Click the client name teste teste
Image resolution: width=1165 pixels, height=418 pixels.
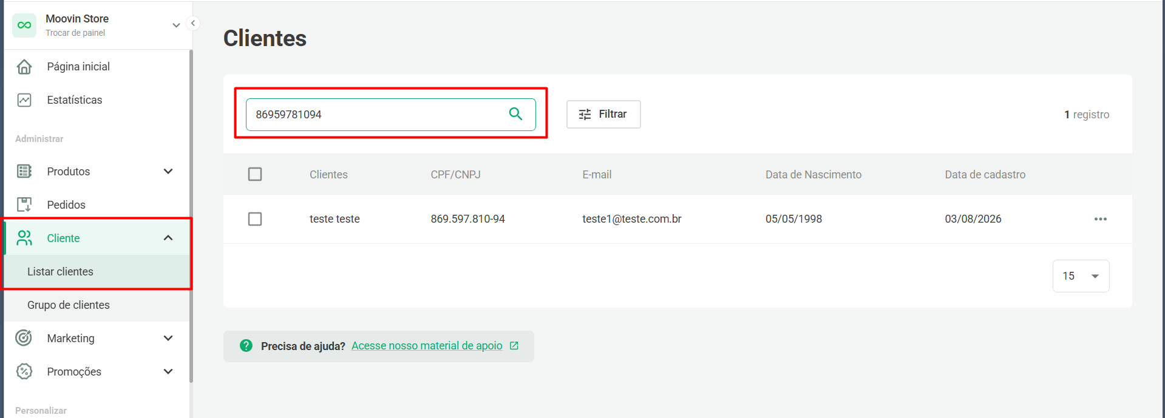[x=335, y=219]
